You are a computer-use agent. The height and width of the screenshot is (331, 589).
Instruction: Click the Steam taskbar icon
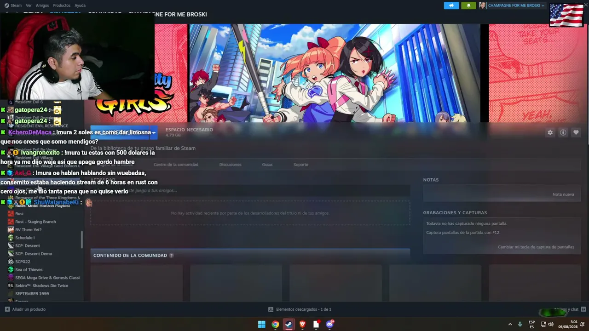pos(289,325)
